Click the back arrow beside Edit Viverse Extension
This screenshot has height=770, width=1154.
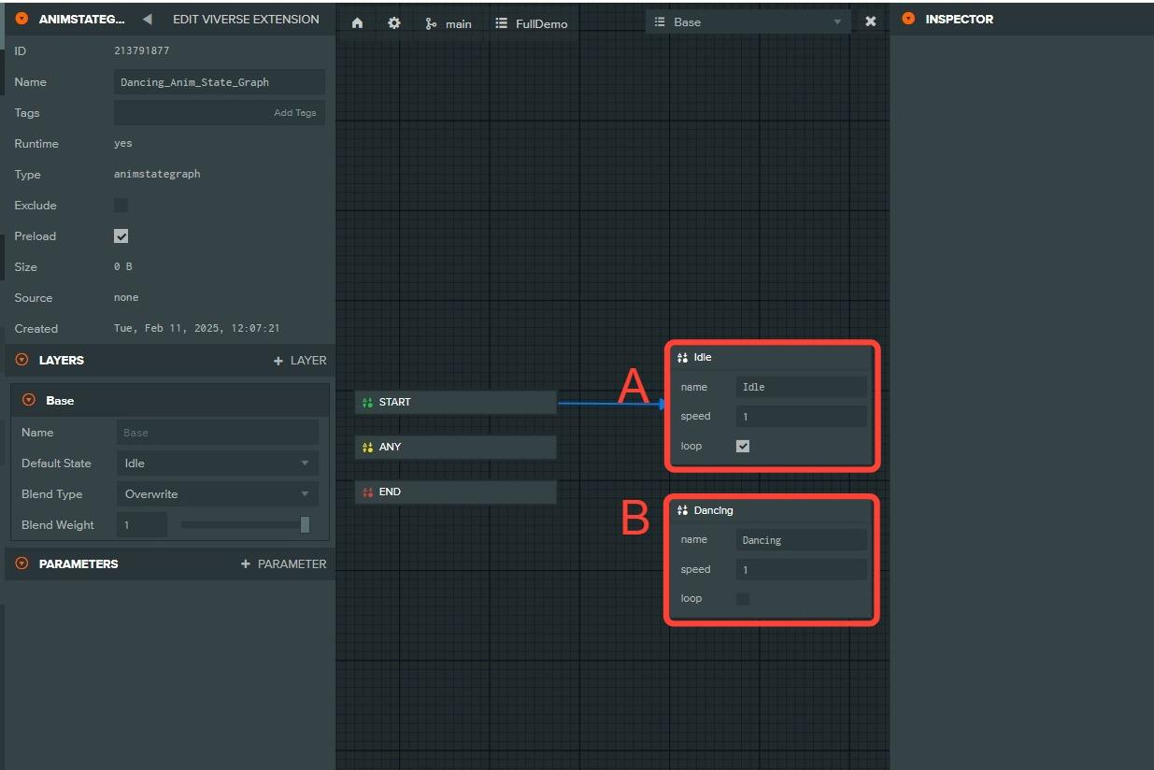(x=147, y=20)
